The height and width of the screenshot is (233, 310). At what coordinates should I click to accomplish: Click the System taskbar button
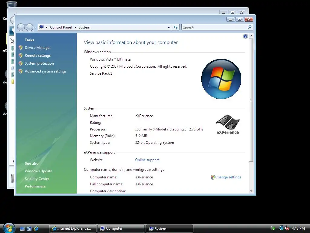tap(169, 228)
